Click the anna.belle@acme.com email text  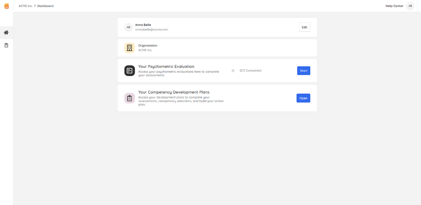coord(152,30)
